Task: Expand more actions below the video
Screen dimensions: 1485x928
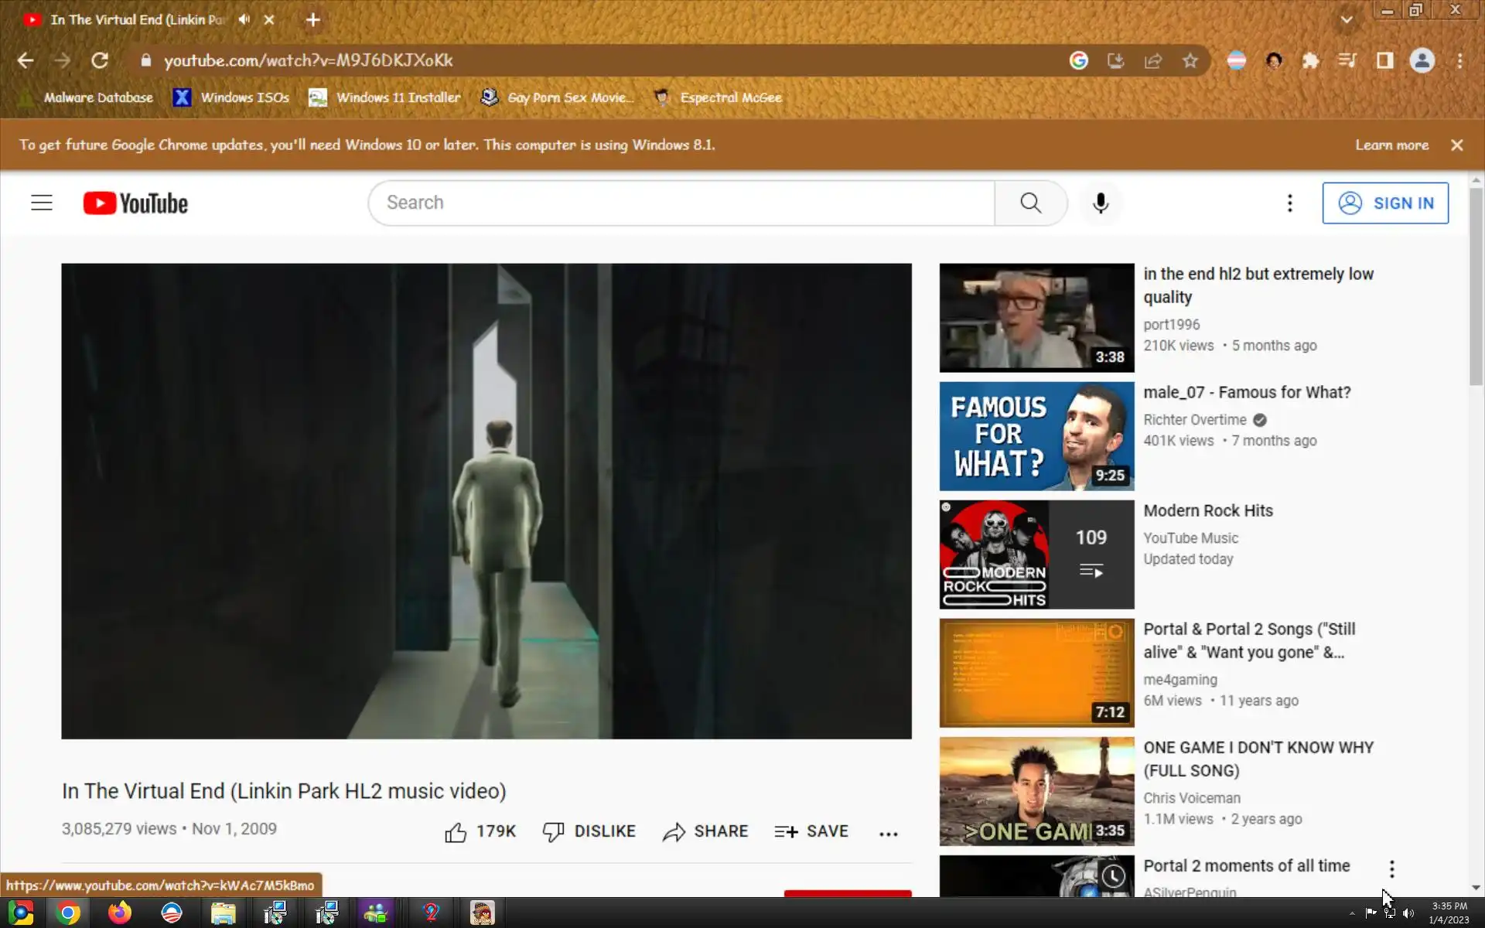Action: [x=888, y=833]
